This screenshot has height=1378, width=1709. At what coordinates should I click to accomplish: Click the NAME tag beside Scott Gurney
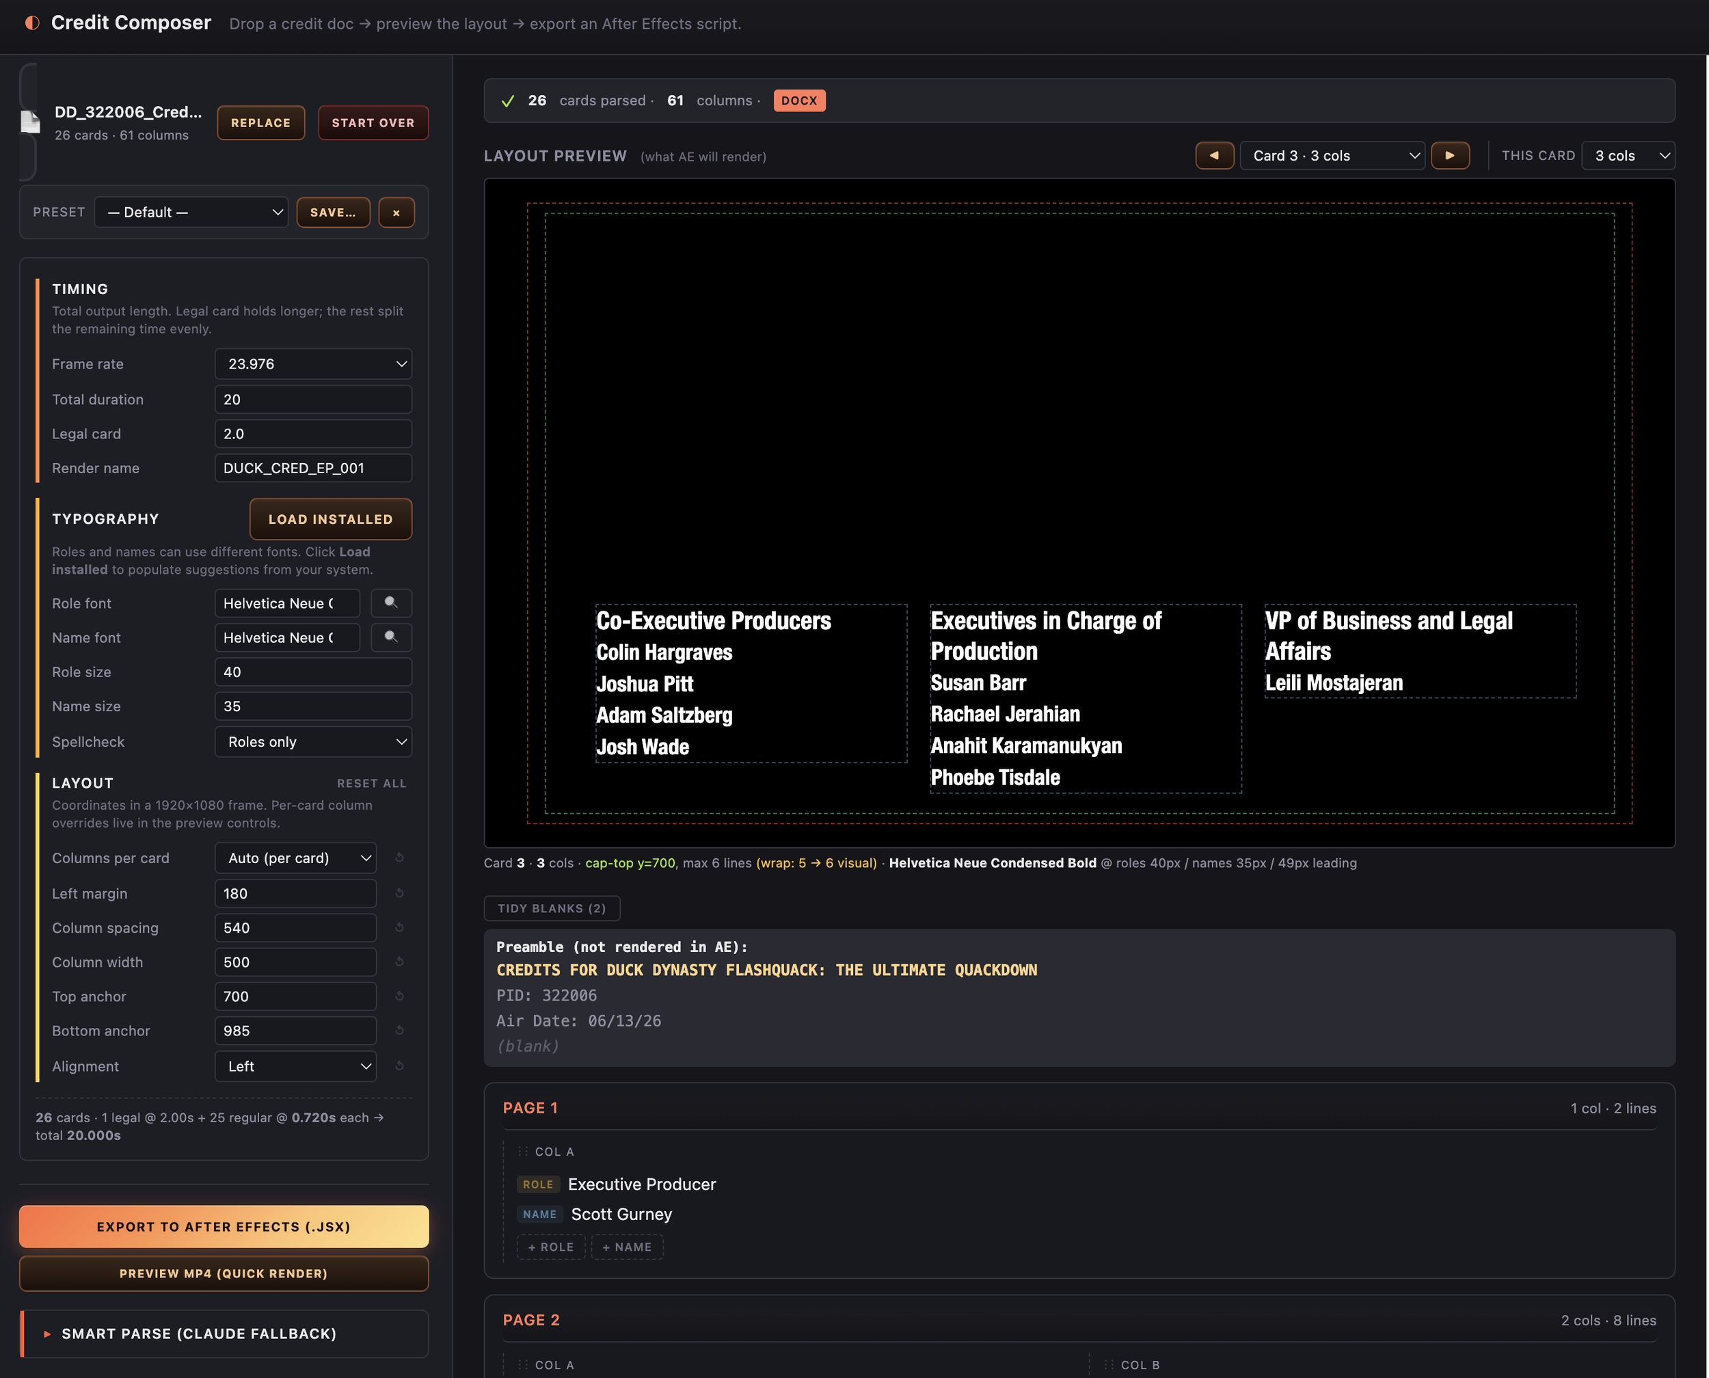(539, 1215)
